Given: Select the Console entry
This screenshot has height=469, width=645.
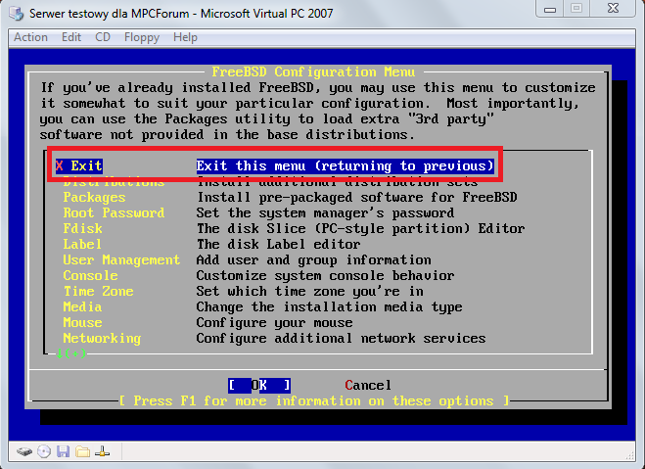Looking at the screenshot, I should click(x=90, y=276).
